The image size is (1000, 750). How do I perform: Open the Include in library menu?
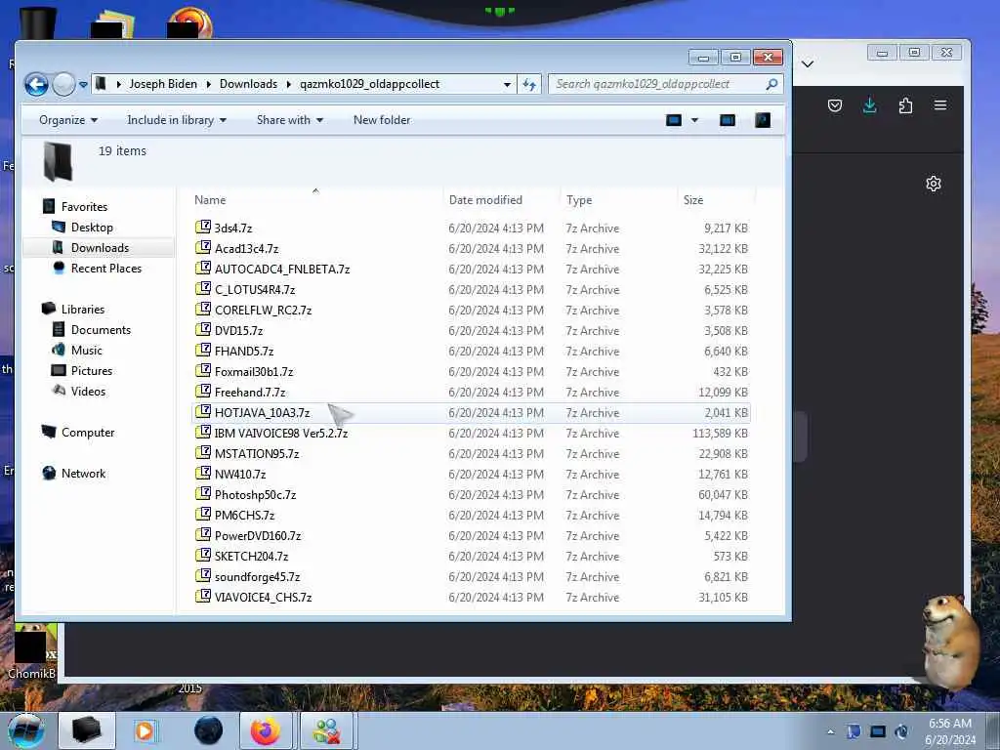(x=177, y=120)
